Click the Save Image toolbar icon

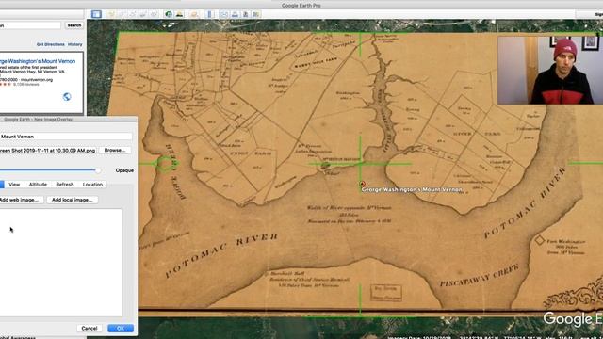coord(246,14)
